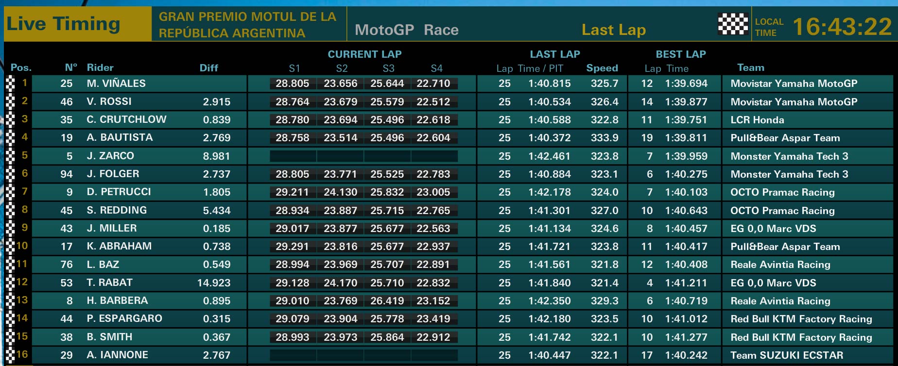The height and width of the screenshot is (366, 898).
Task: Click Team SUZUKI ECSTAR team name
Action: point(787,355)
